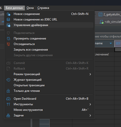Click the 2_gatyatulin editor tab

110,14
